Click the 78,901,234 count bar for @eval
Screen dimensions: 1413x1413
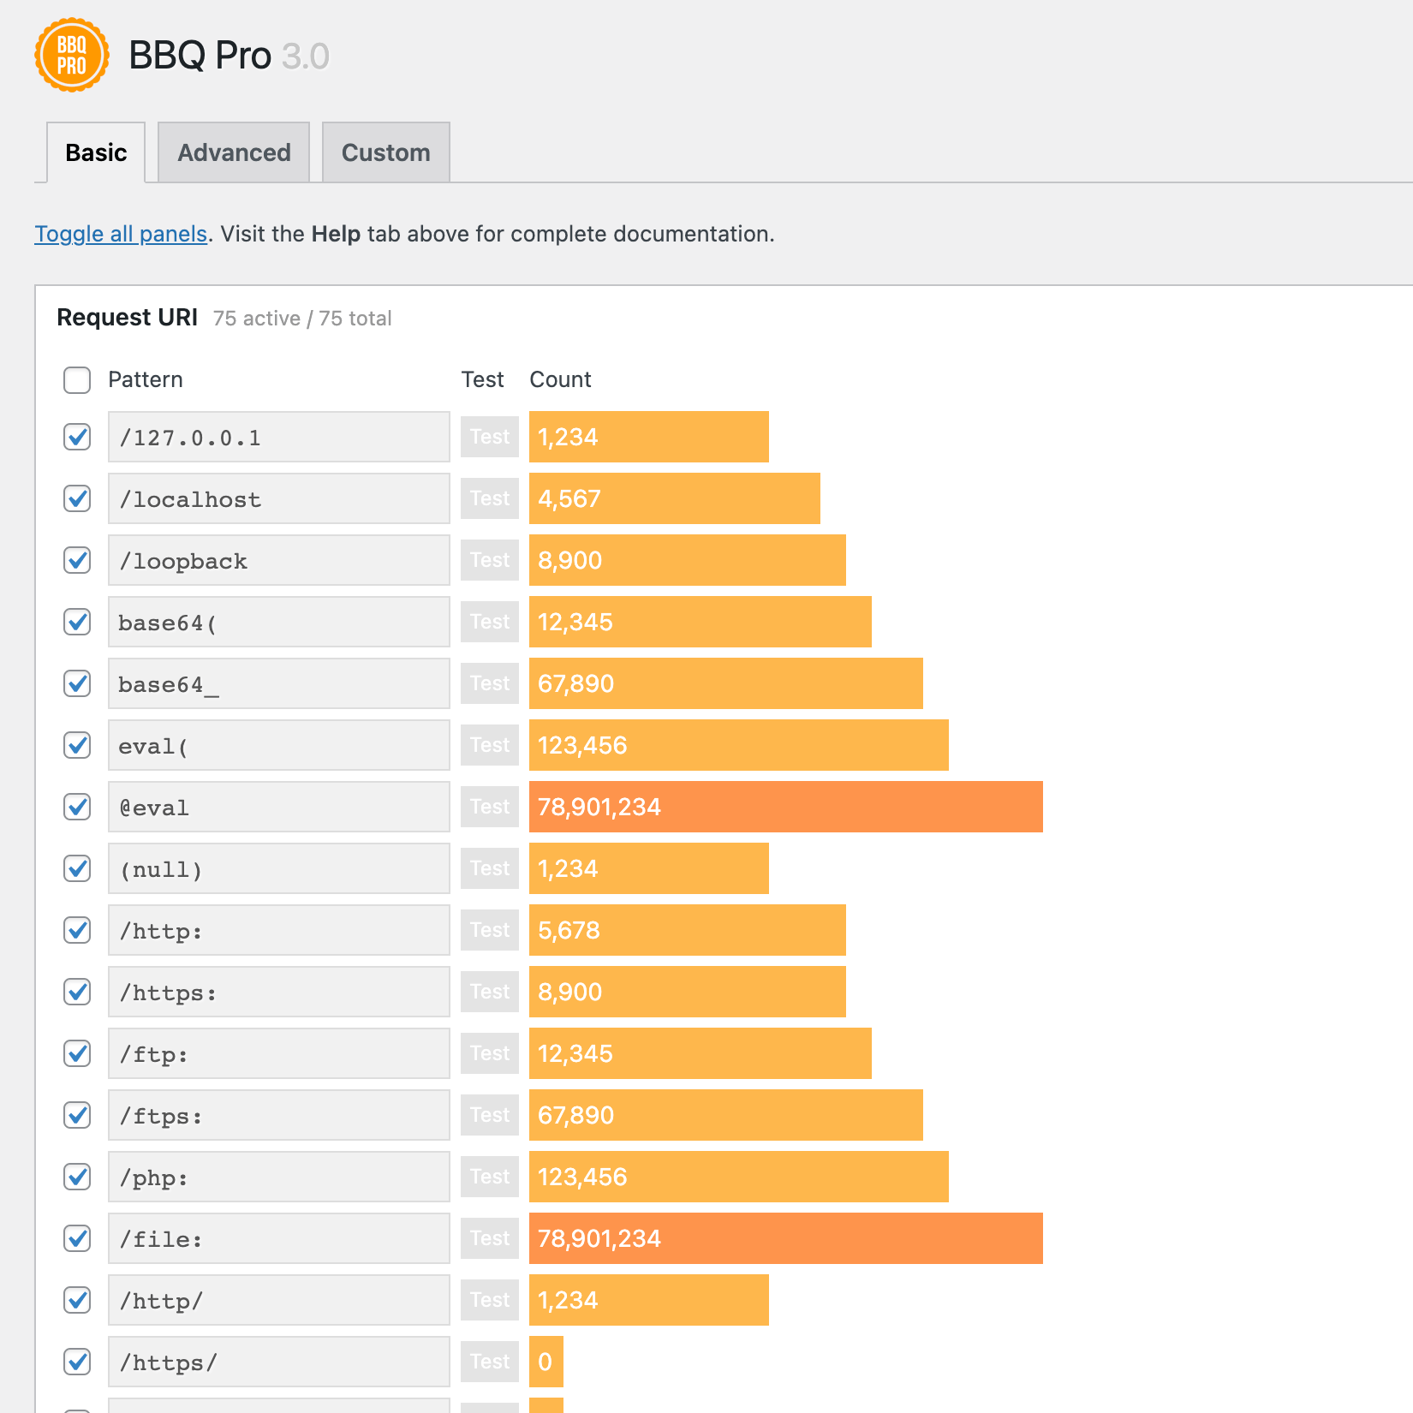[785, 807]
